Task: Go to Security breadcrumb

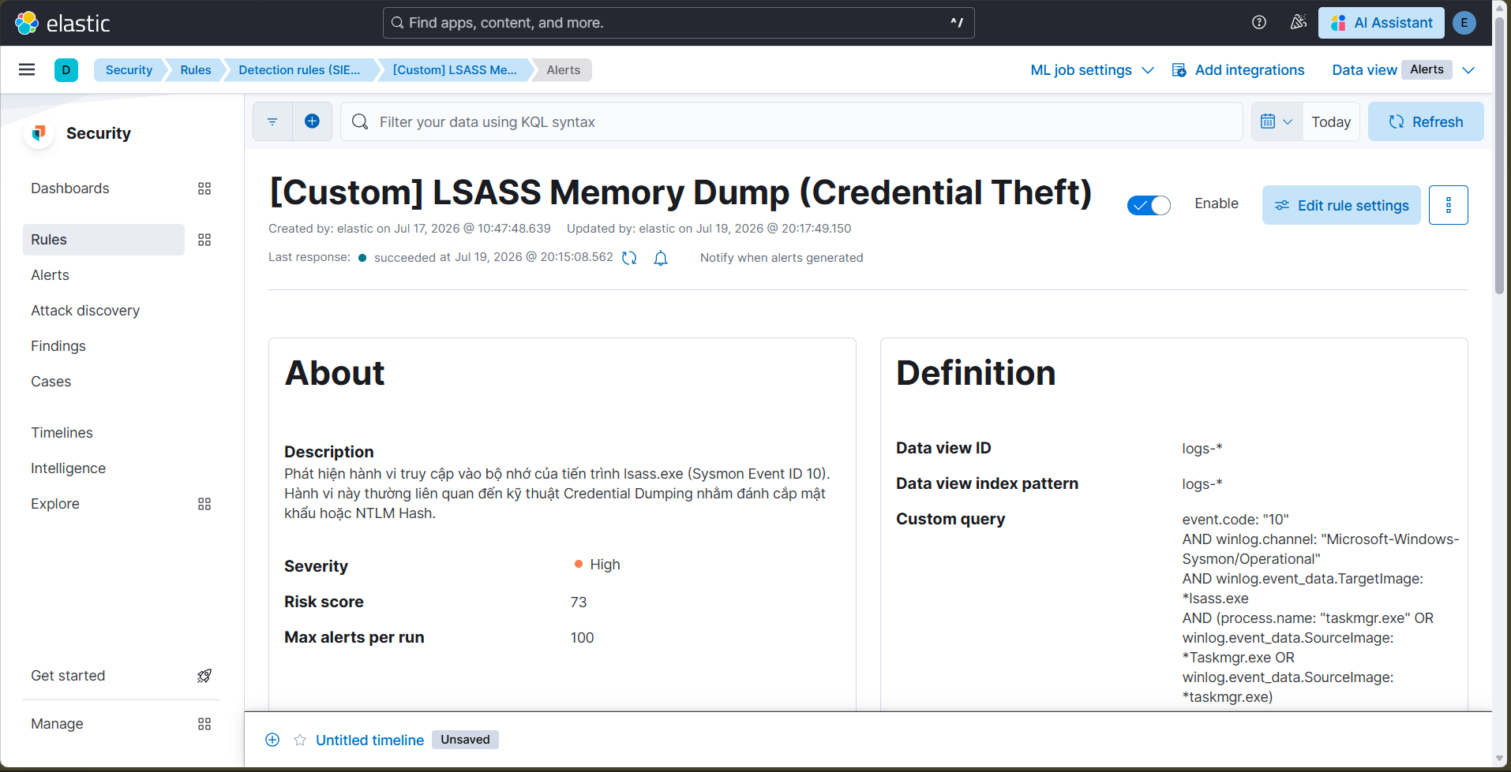Action: (x=129, y=70)
